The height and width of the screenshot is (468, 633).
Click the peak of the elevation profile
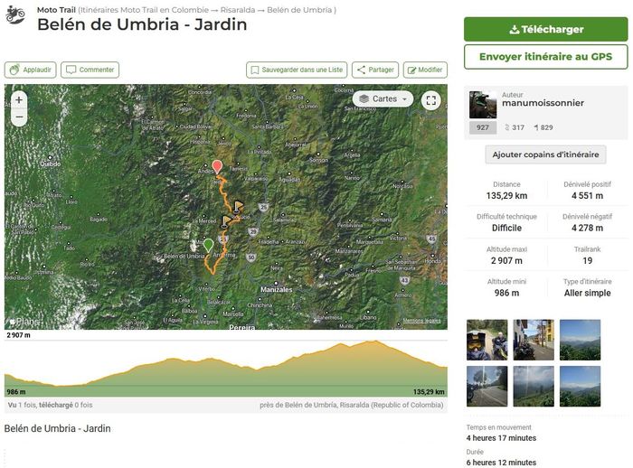coord(373,342)
